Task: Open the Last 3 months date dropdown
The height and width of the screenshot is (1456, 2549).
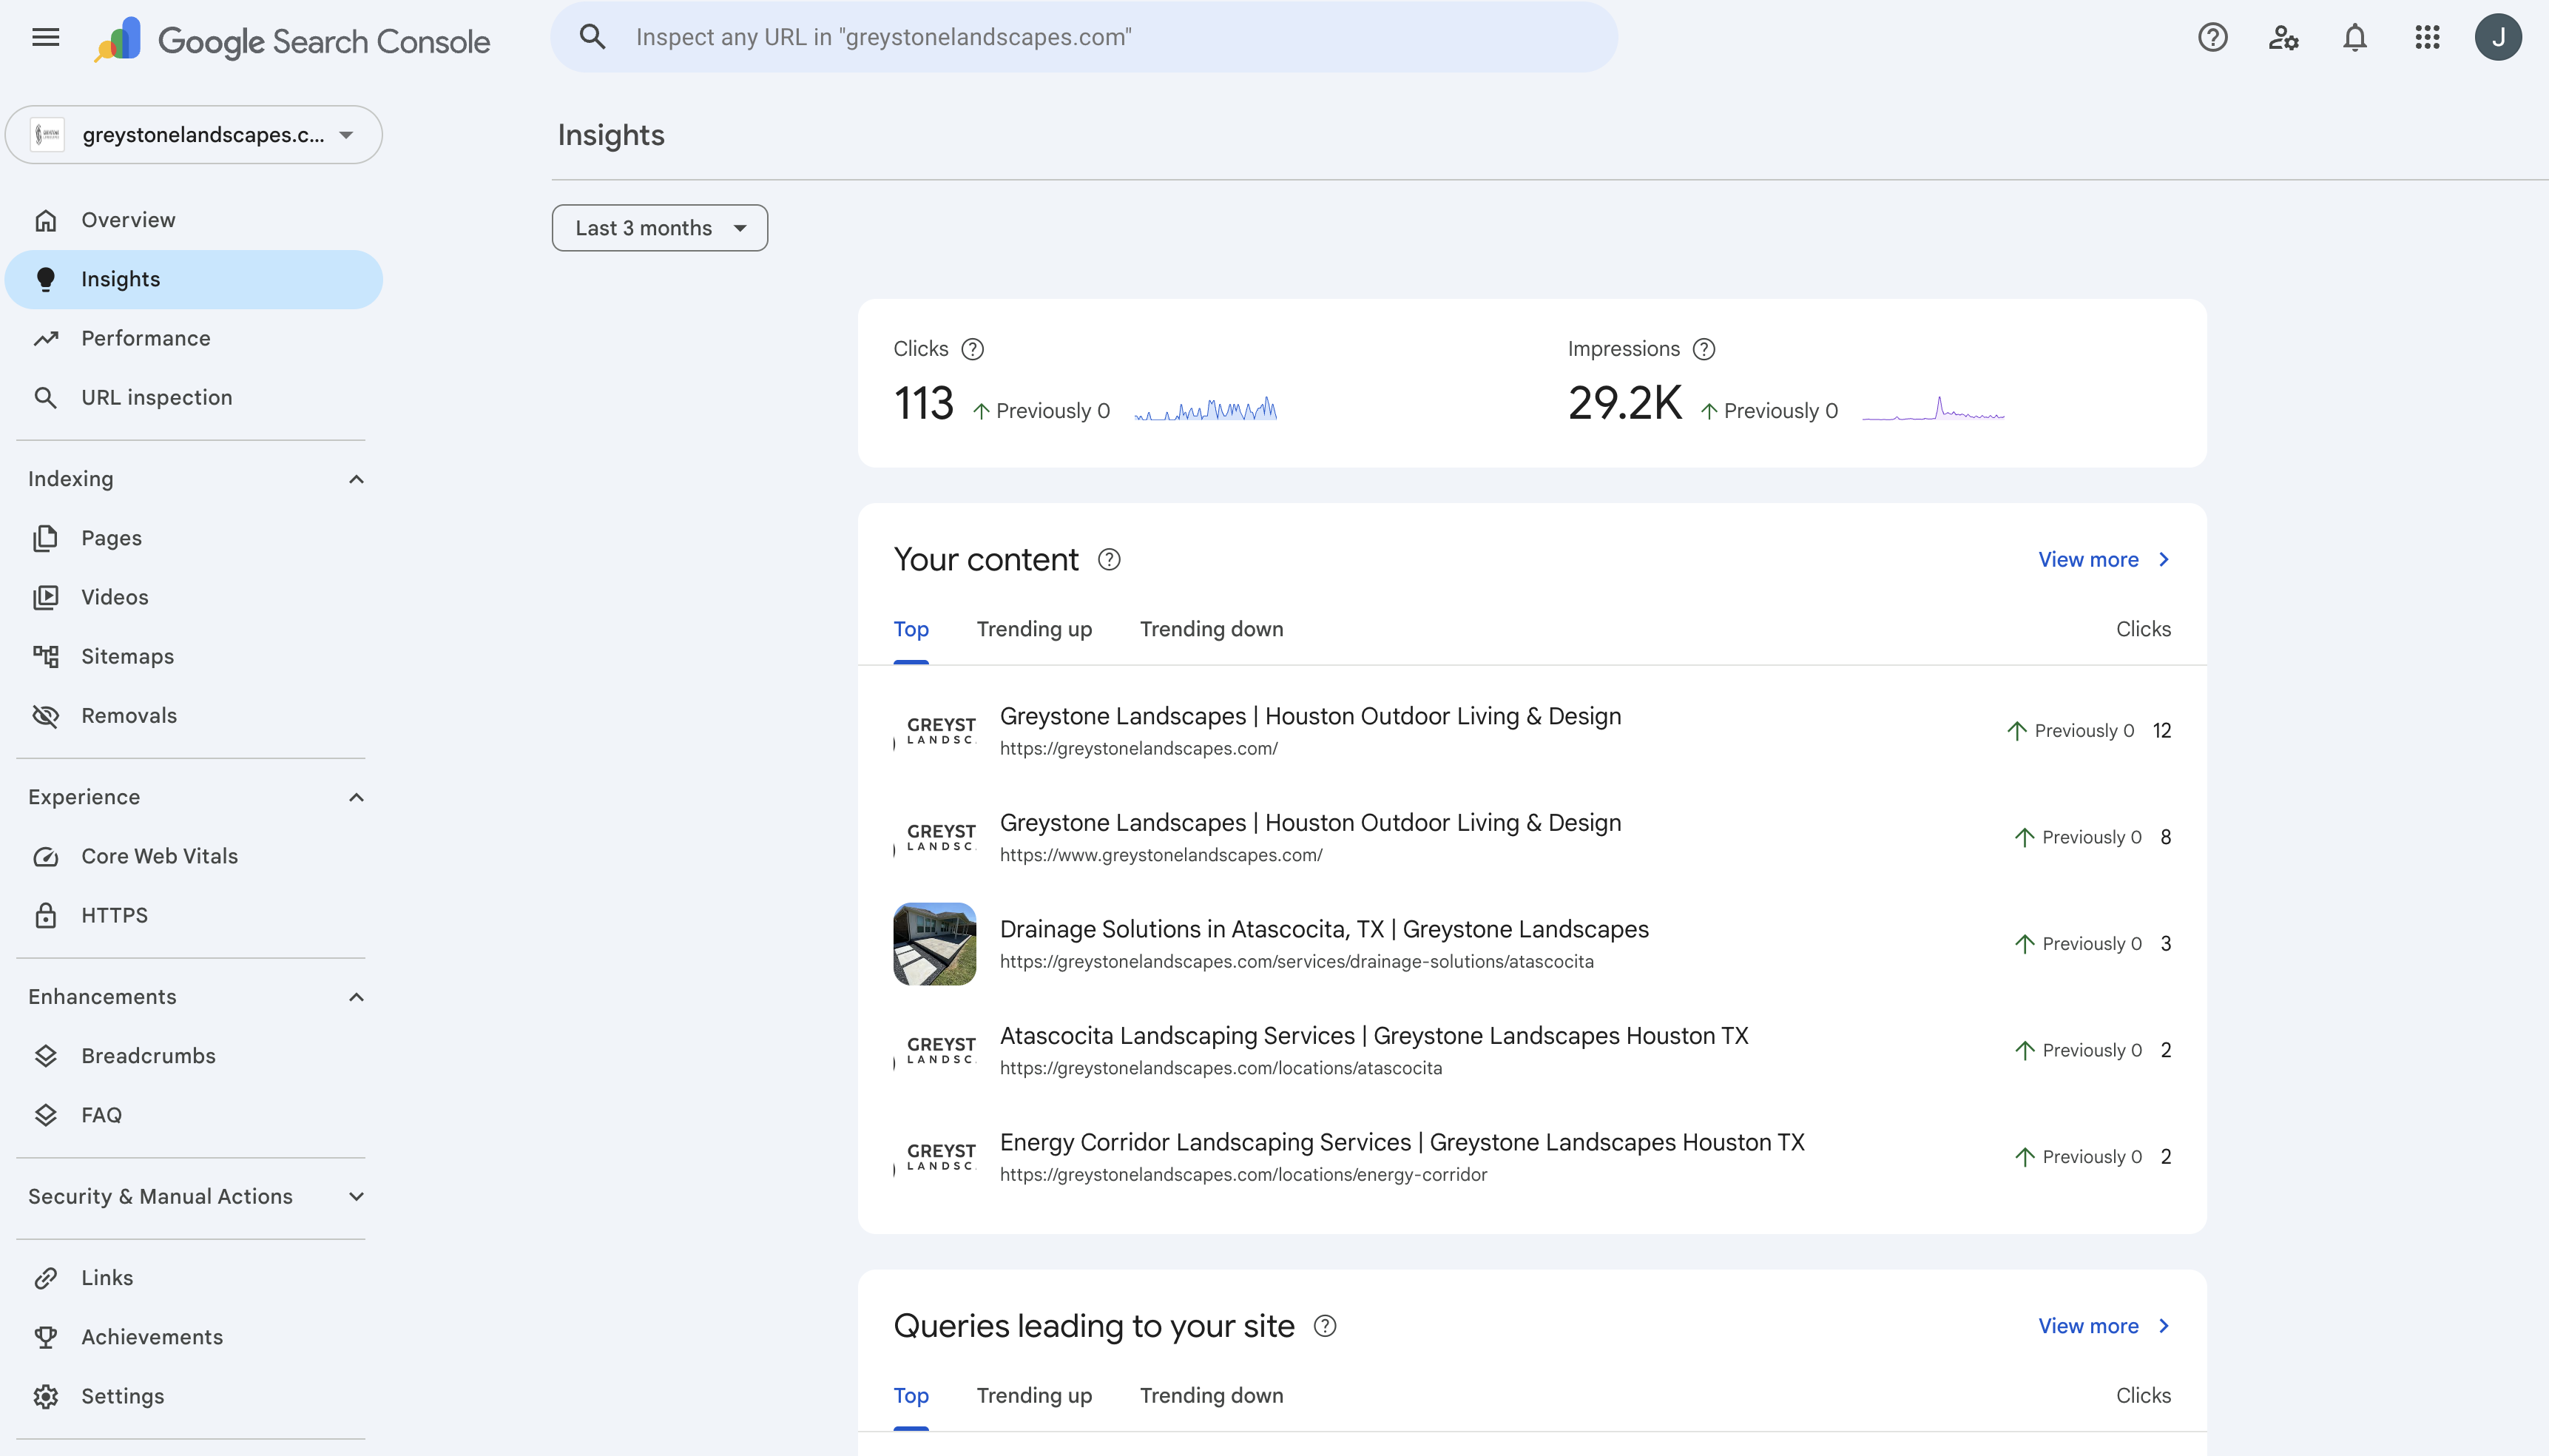Action: point(660,228)
